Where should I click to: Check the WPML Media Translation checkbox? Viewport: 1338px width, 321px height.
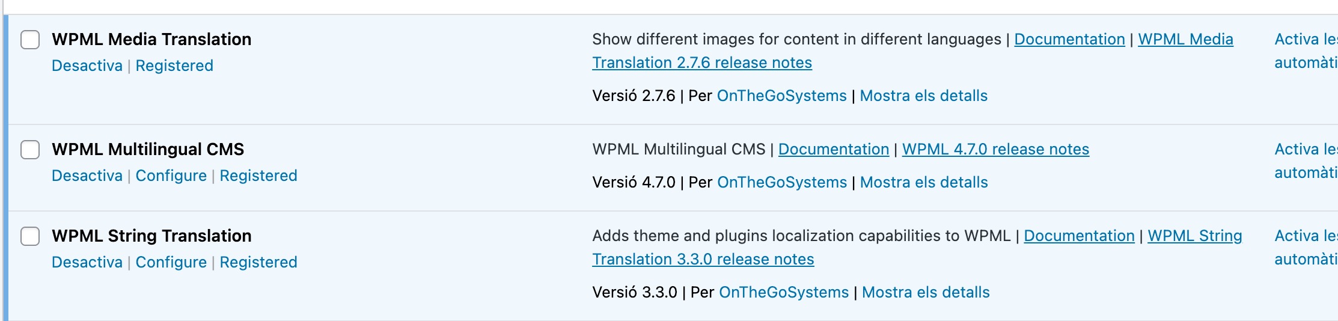(30, 40)
